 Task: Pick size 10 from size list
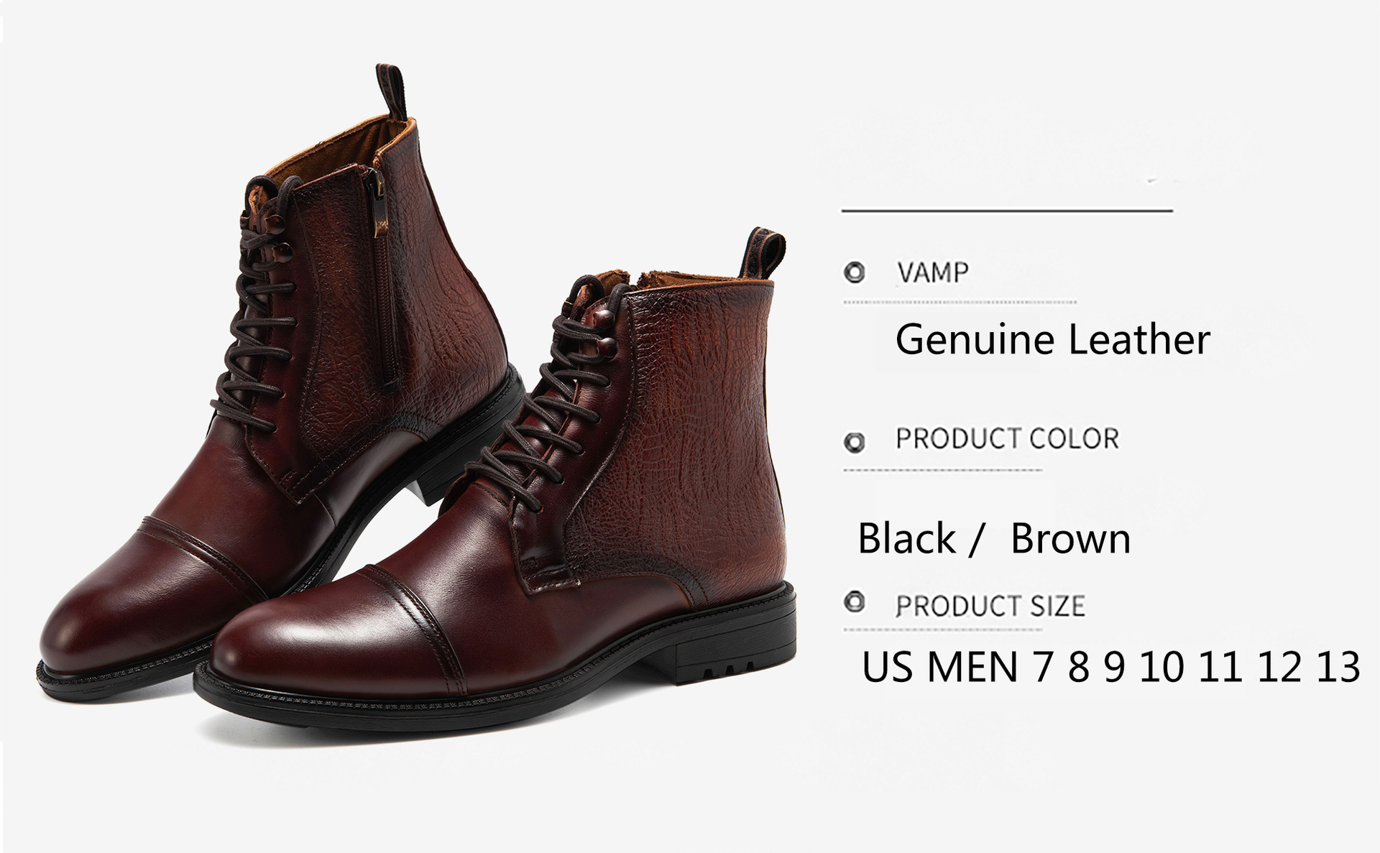[1161, 667]
